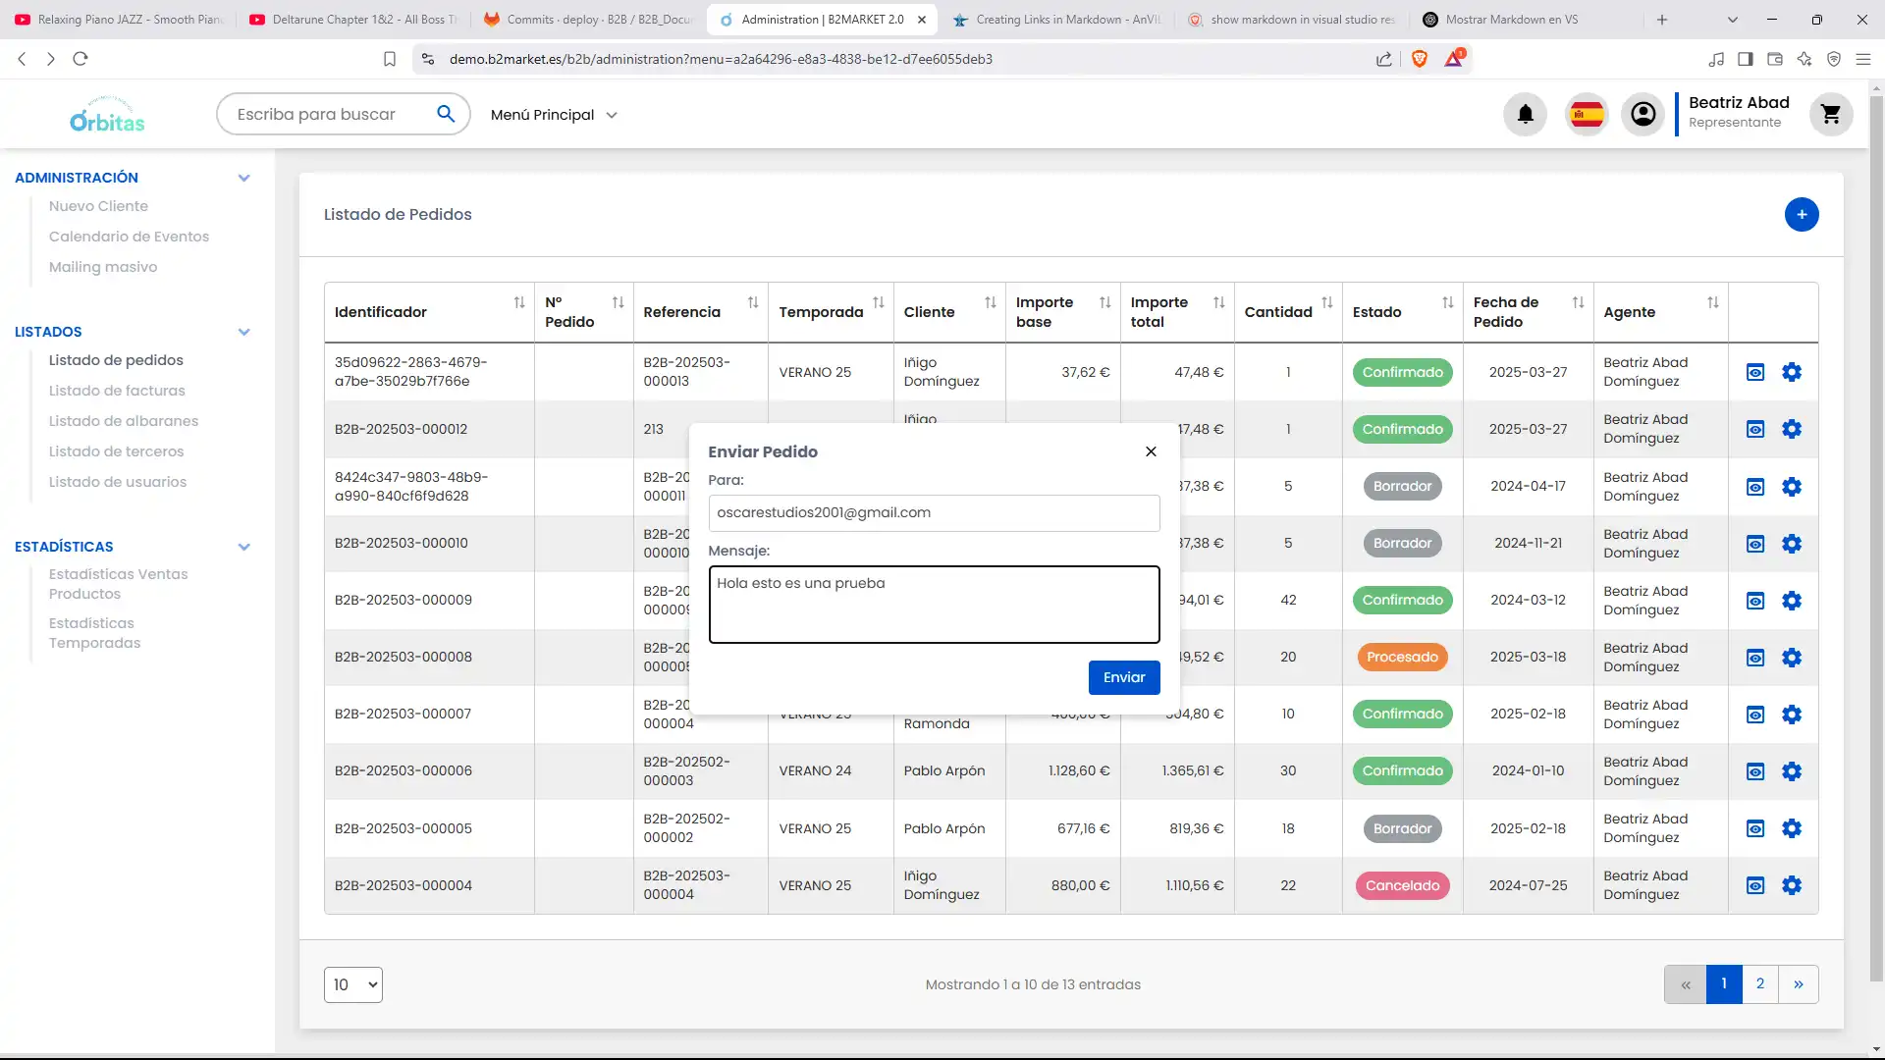Toggle sort on Identificador column

(518, 302)
